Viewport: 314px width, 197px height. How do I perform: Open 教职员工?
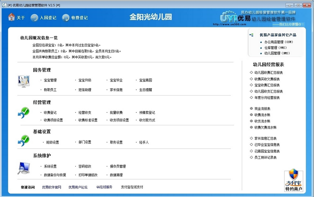click(50, 90)
